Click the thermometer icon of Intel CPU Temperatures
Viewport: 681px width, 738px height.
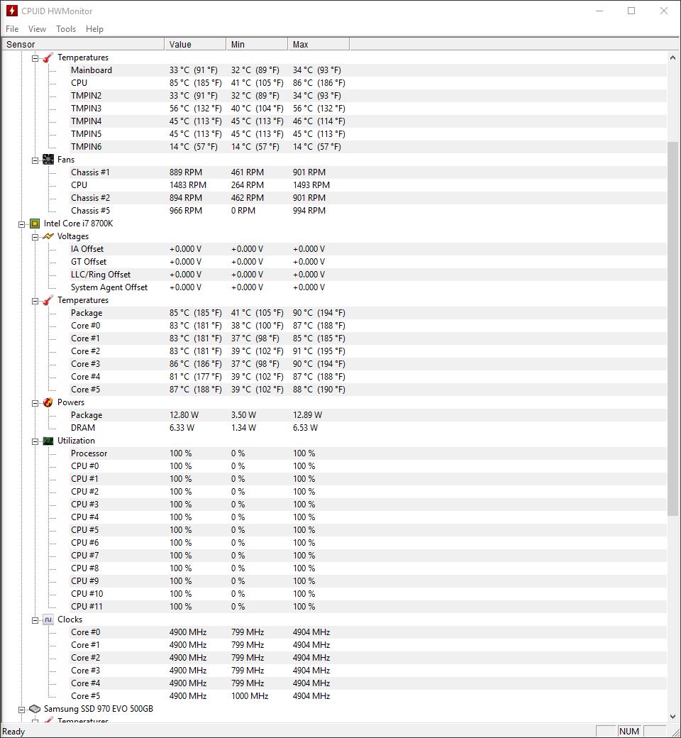click(48, 300)
